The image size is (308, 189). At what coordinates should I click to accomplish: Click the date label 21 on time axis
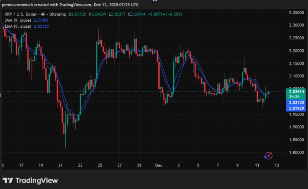click(x=61, y=165)
